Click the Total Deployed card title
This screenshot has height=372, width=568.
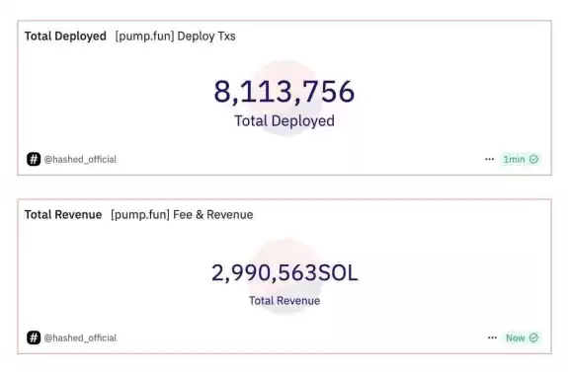click(65, 37)
